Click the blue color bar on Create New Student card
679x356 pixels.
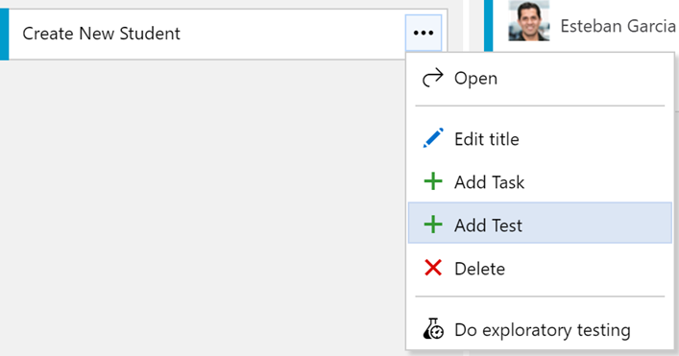tap(5, 35)
